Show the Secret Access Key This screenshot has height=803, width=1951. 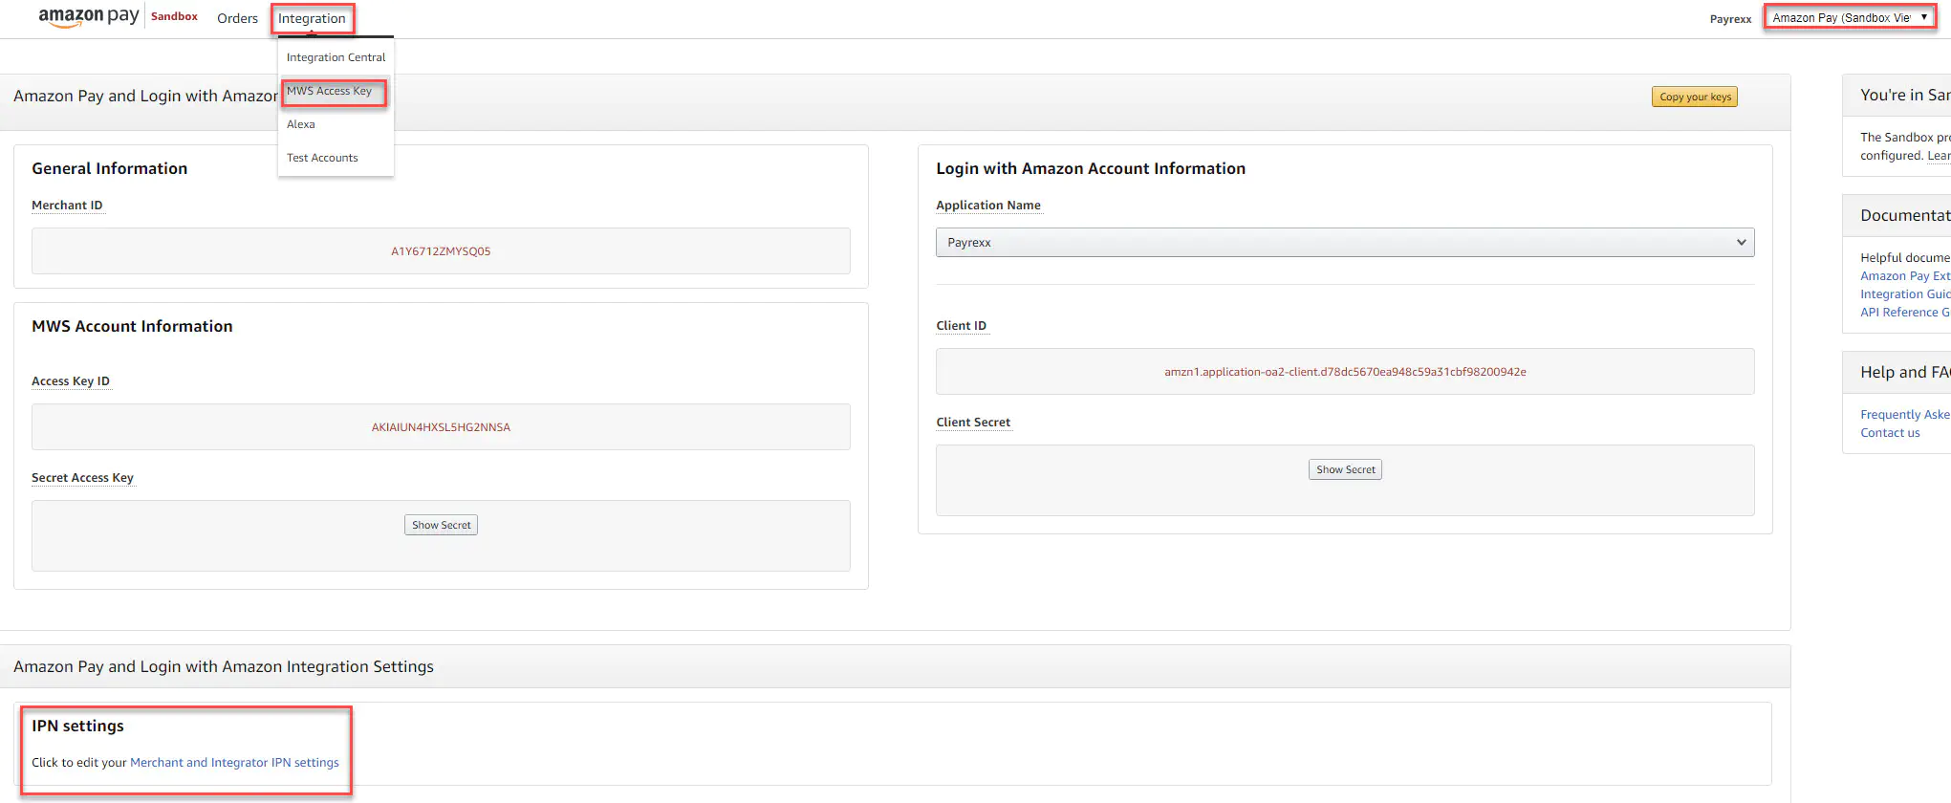(441, 525)
